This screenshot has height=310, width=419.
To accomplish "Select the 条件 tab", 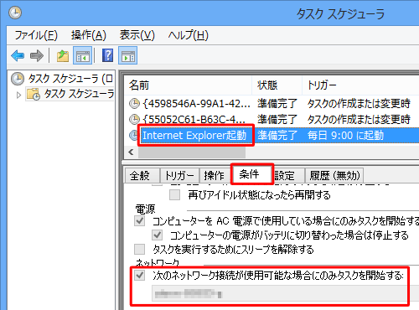I will coord(252,174).
